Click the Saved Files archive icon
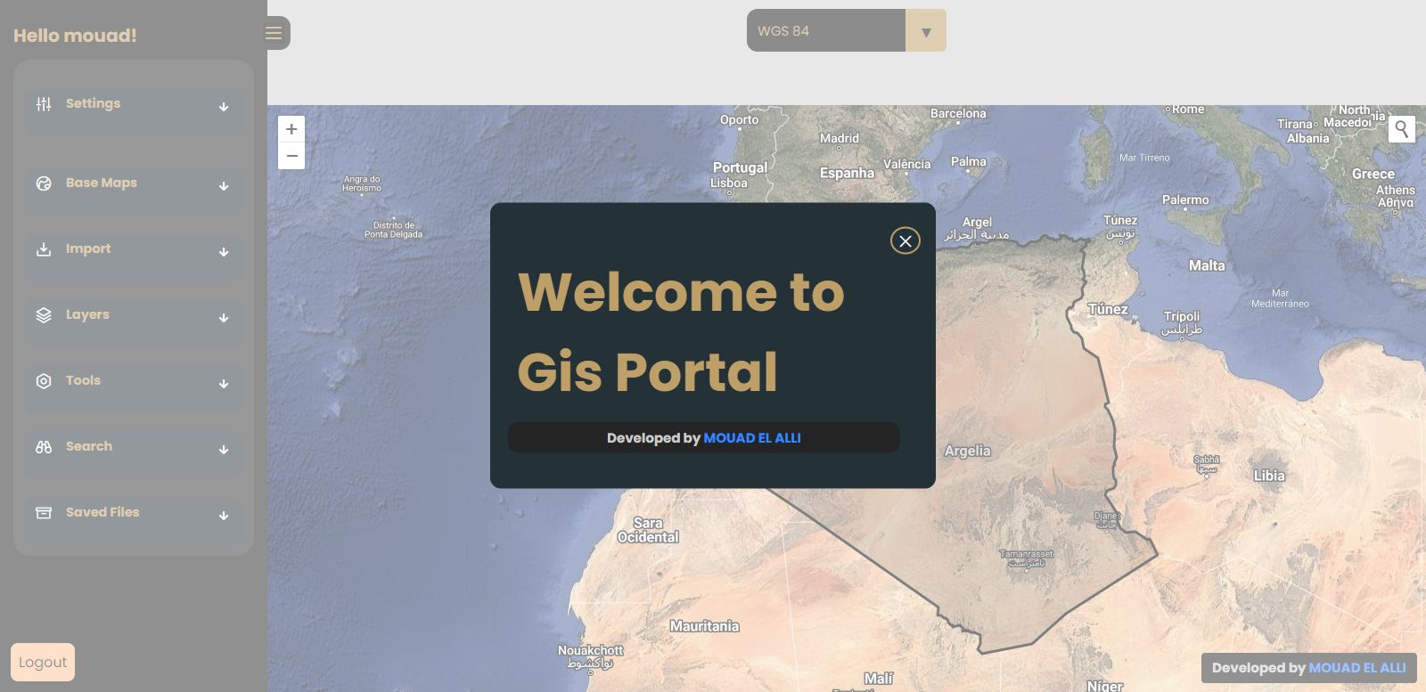The width and height of the screenshot is (1426, 692). [x=44, y=513]
